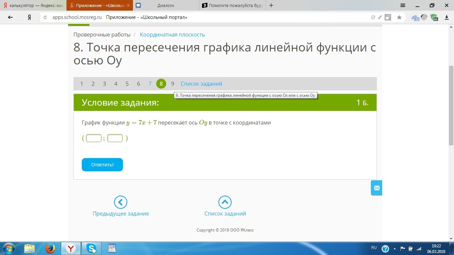Go to task number 4
This screenshot has width=454, height=255.
[116, 84]
